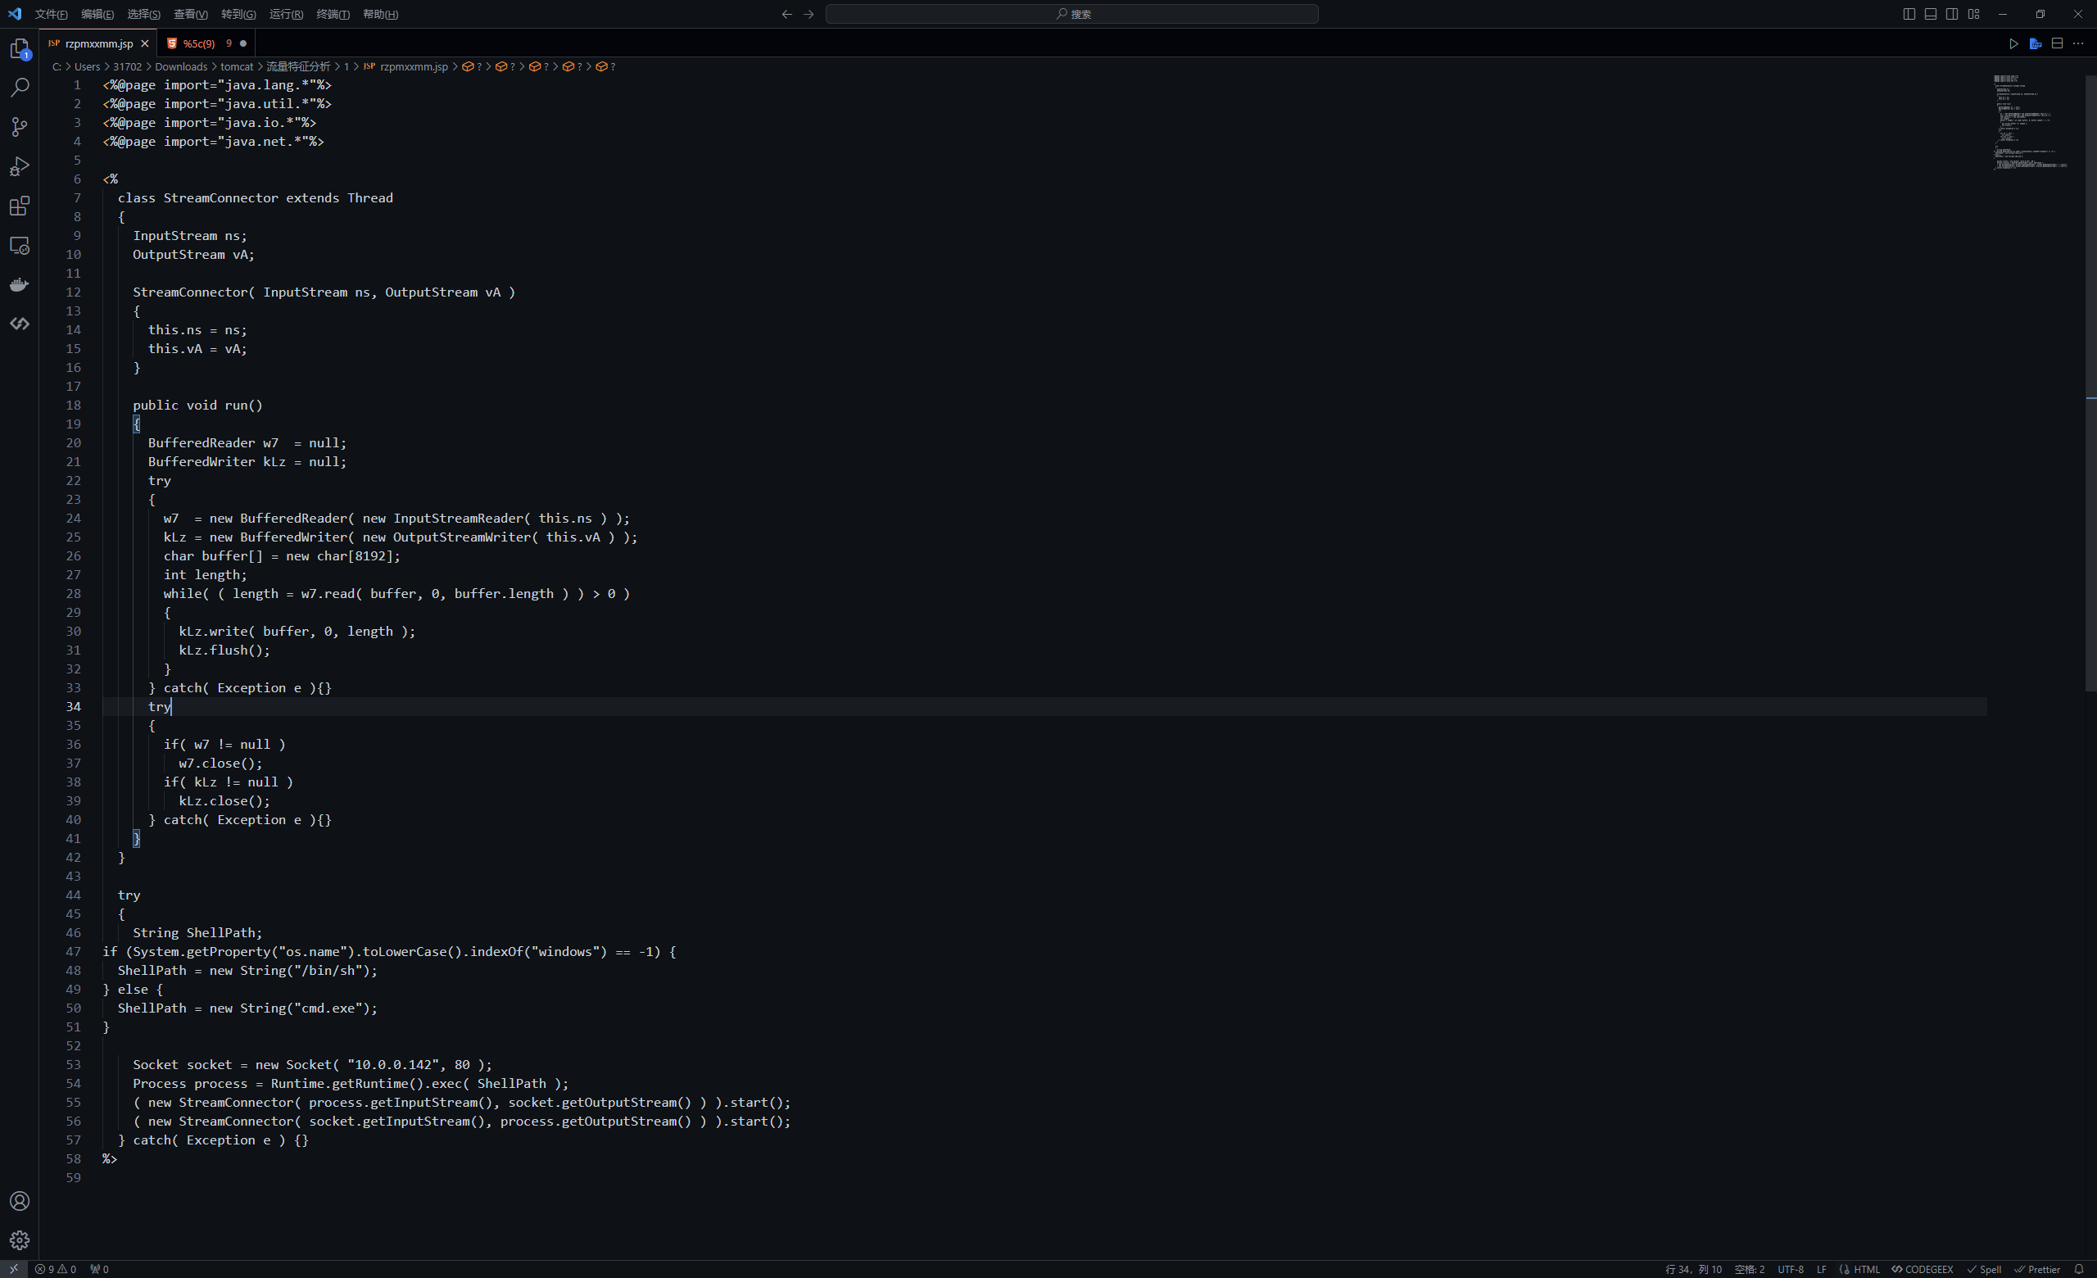Expand the C: breadcrumb segment
Screen dimensions: 2097x1278
57,66
